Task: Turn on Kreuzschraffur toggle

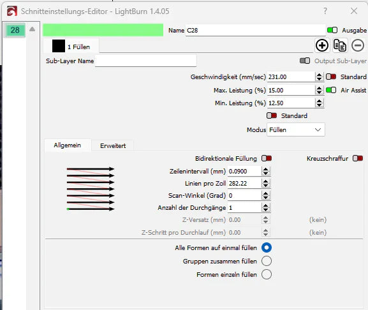Action: point(358,158)
